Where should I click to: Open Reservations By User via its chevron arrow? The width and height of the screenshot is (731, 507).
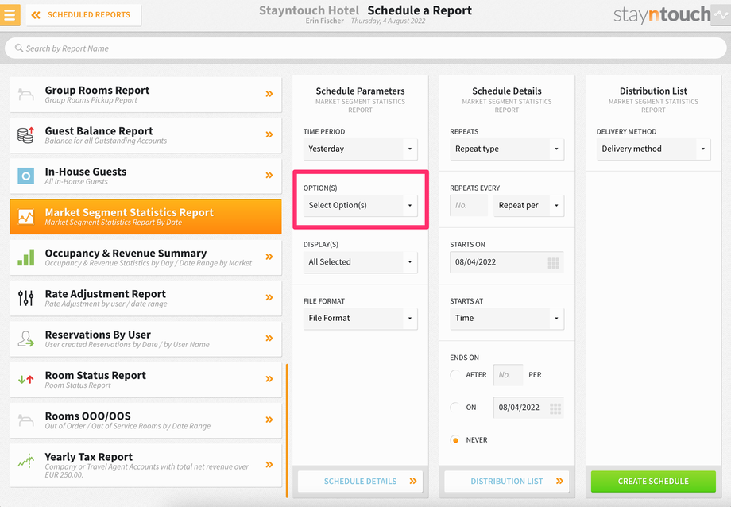[269, 338]
